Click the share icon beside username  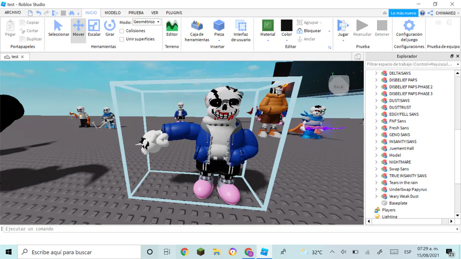pyautogui.click(x=430, y=13)
